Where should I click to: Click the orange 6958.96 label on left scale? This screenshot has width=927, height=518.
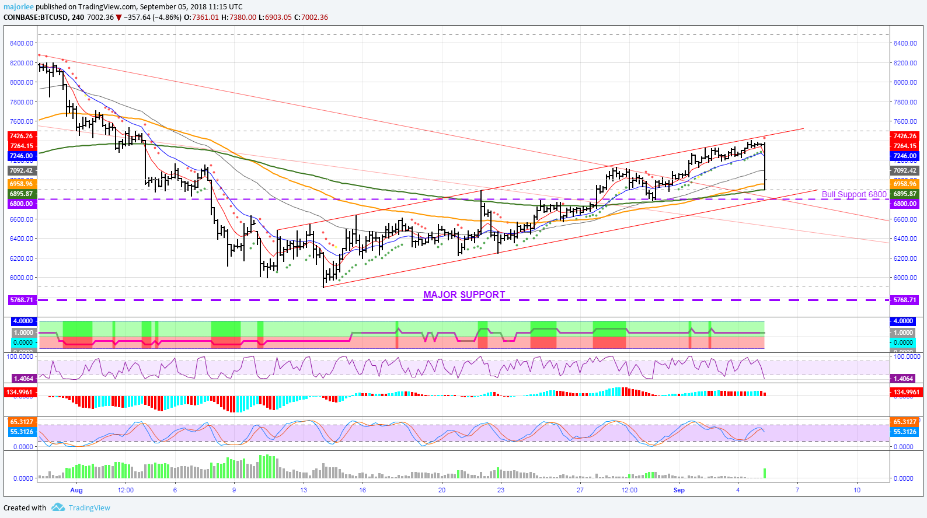(22, 184)
